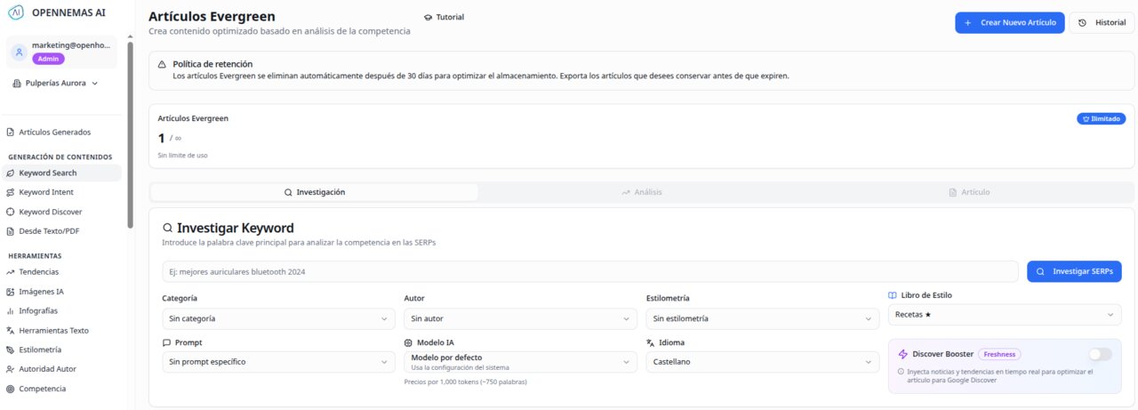
Task: Open the Prompt dropdown
Action: [x=279, y=362]
